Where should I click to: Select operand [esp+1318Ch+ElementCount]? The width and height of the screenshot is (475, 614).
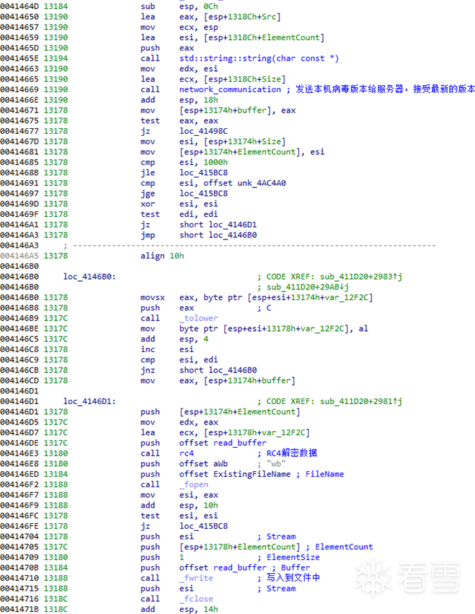pyautogui.click(x=264, y=37)
